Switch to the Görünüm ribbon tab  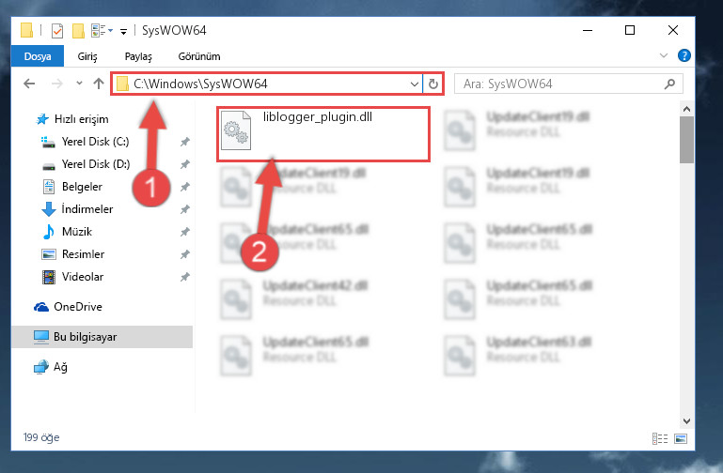[x=199, y=56]
